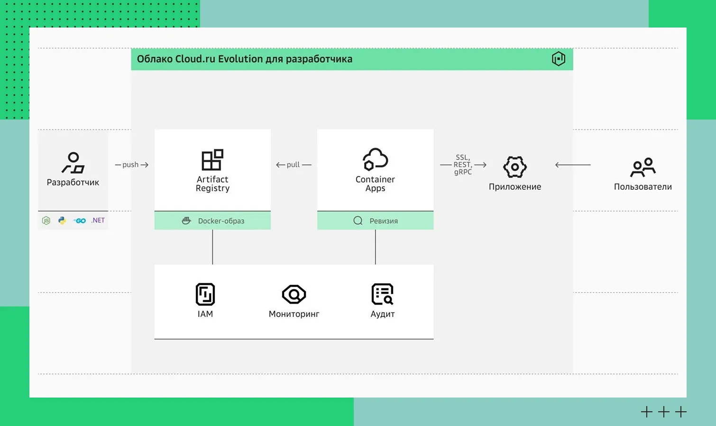This screenshot has height=426, width=716.
Task: Click the Мониторинг eye icon
Action: 294,294
